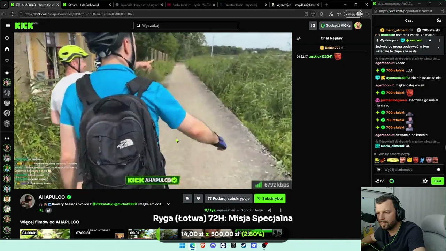Unpin the pinned message in chat popout

(430, 40)
